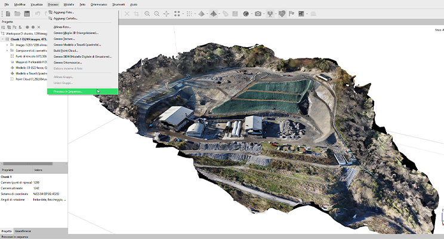The image size is (444, 239).
Task: Click the horizontal scrollbar of the project tree
Action: (x=27, y=164)
